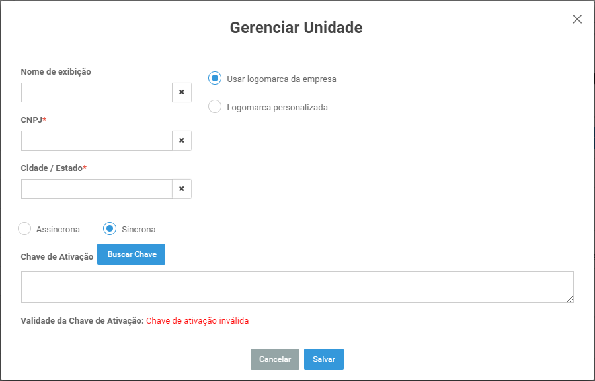Clear the Nome de exibição field

click(182, 92)
